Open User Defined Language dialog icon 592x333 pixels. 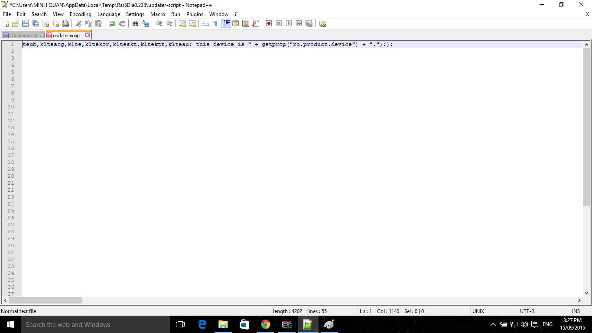click(x=236, y=23)
